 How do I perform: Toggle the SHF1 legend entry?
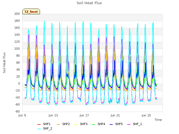(44, 124)
